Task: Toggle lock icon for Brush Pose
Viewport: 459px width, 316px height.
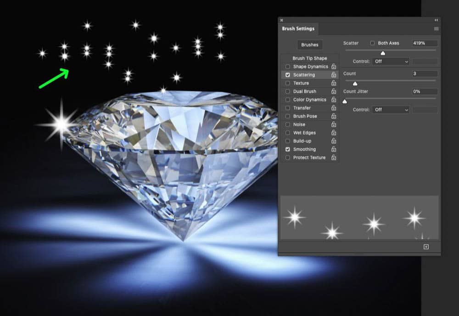Action: 333,116
